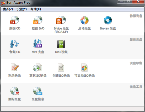Open the 音频 CD music notes icon
Screen dimensions: 145x112
14,44
